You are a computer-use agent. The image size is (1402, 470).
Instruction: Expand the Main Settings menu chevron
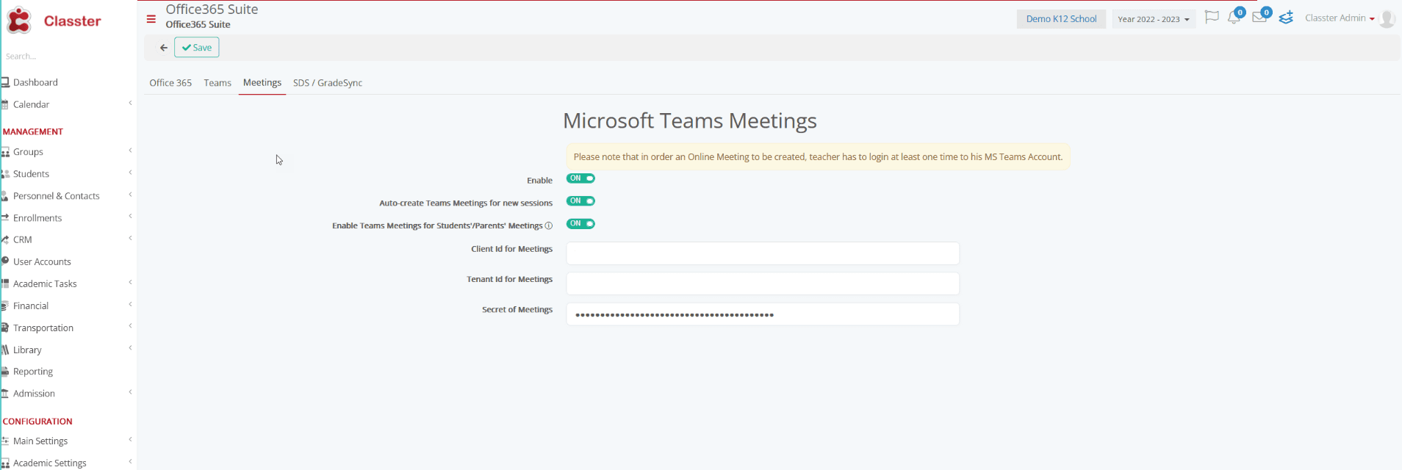coord(130,439)
